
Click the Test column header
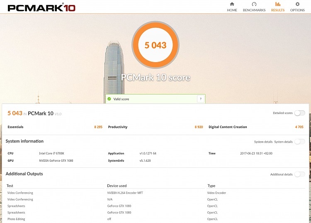(x=10, y=186)
